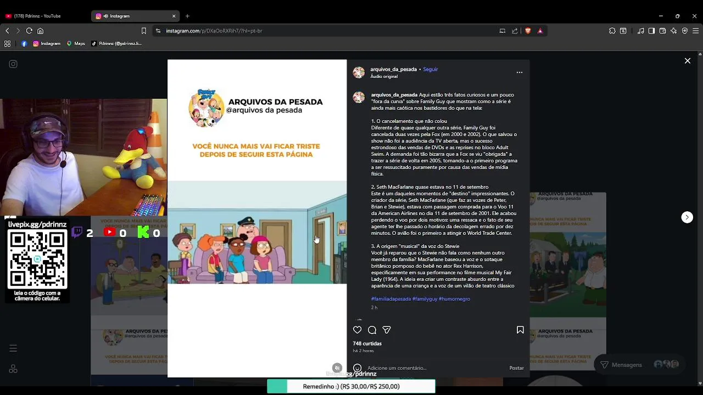
Task: Click Postar to submit comment
Action: pos(516,368)
